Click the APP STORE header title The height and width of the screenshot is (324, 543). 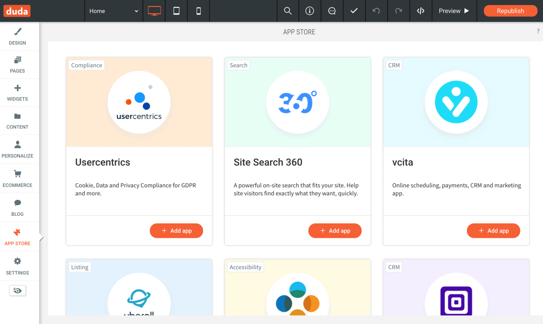[x=299, y=32]
